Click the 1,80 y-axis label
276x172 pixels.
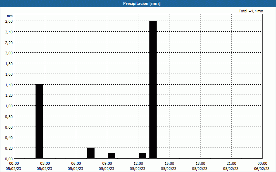[x=9, y=64]
